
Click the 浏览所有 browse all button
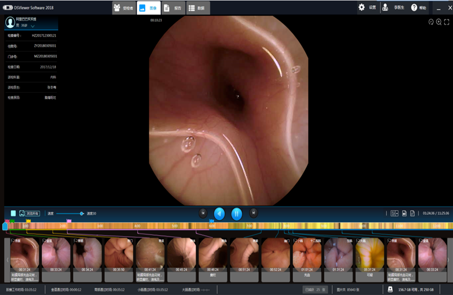pos(33,213)
